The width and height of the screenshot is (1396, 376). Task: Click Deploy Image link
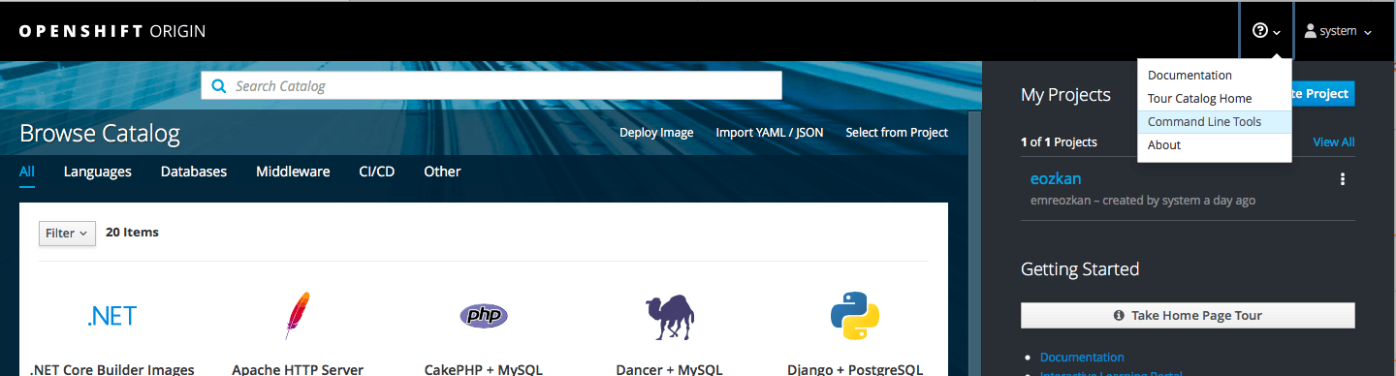(656, 132)
